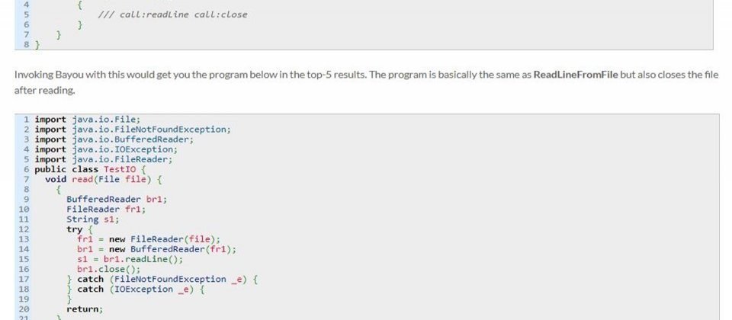Click the 's1 = br1.readLine();' statement

130,259
